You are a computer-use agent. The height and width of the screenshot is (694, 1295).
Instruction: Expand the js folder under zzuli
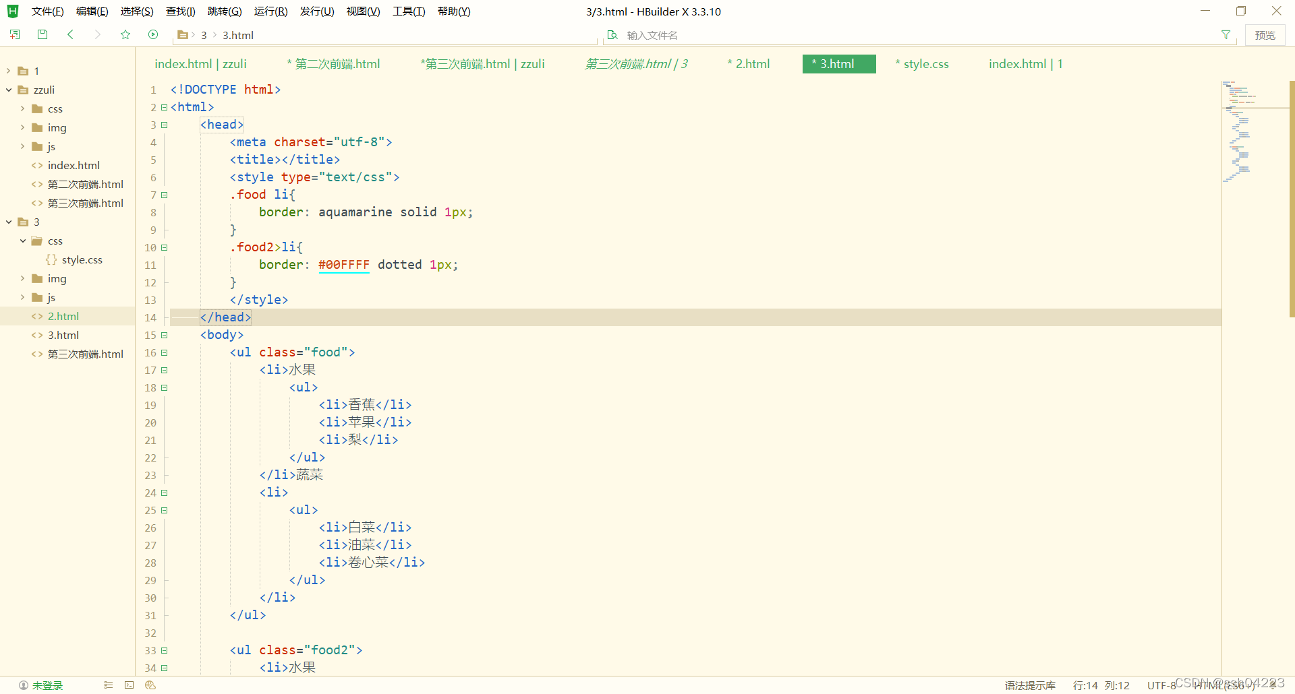pyautogui.click(x=22, y=146)
